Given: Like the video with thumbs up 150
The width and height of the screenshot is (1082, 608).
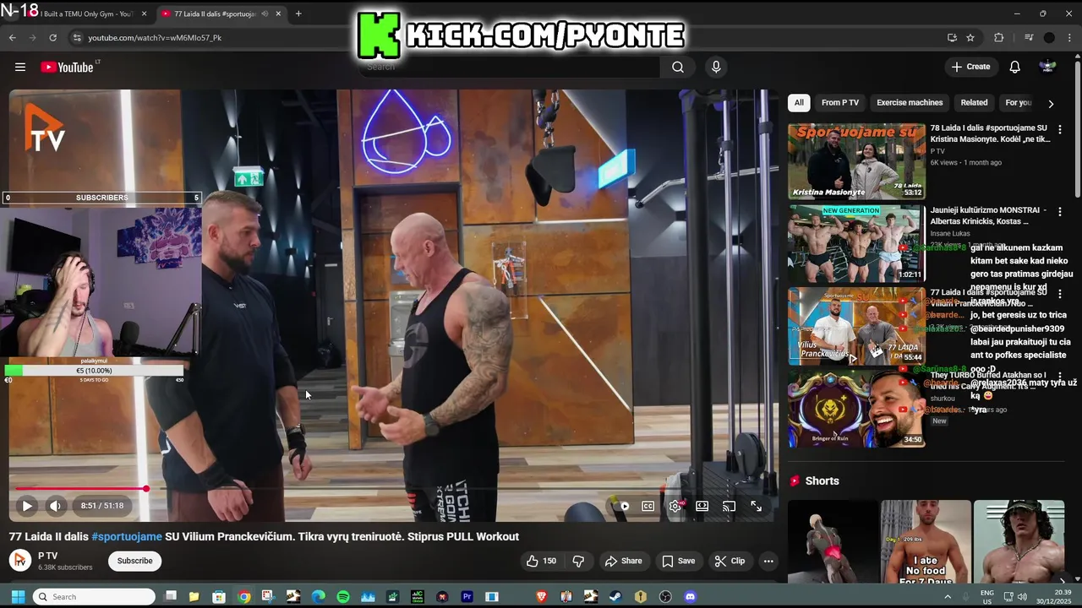Looking at the screenshot, I should pos(541,561).
